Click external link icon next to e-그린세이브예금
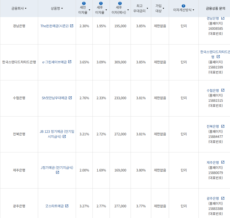 (x=70, y=62)
